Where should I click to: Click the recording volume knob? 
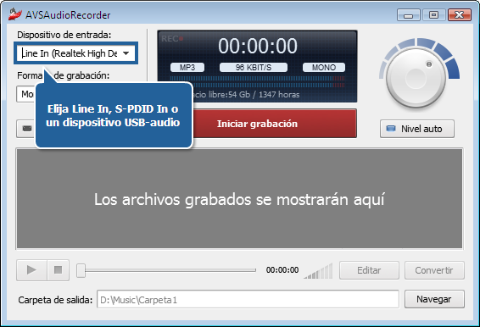click(x=416, y=78)
